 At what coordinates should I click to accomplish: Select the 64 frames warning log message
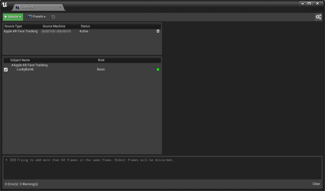click(x=91, y=160)
